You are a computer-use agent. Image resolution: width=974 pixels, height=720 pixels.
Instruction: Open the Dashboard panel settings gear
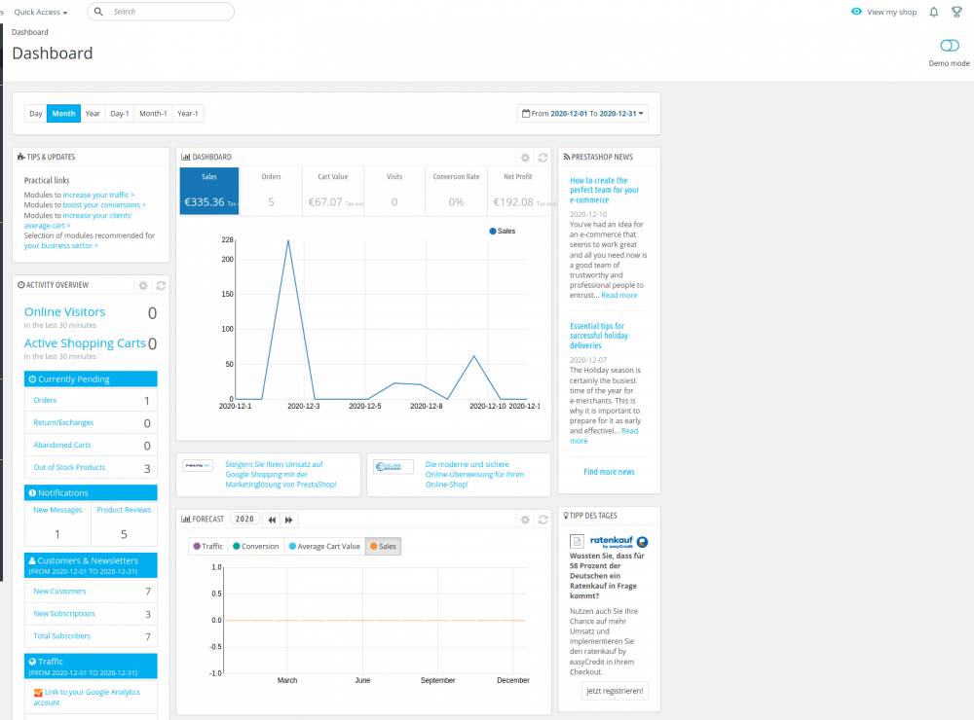coord(525,157)
